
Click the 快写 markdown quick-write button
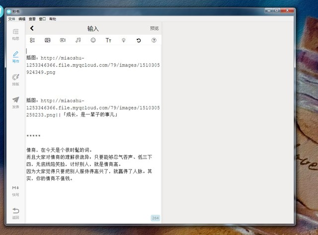[16, 190]
